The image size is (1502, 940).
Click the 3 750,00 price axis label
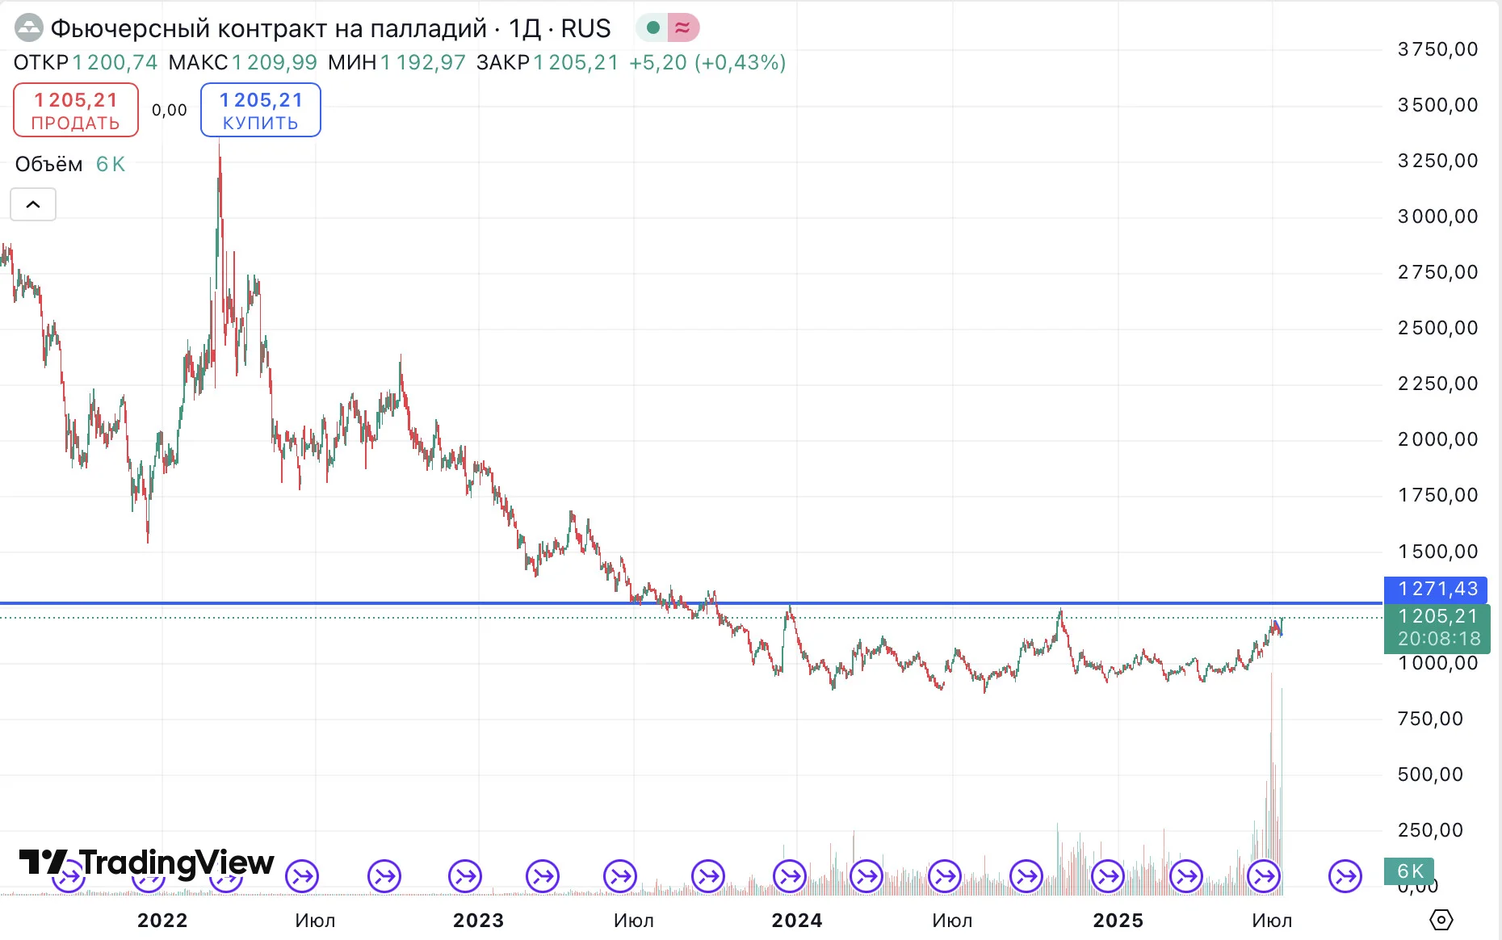tap(1438, 49)
